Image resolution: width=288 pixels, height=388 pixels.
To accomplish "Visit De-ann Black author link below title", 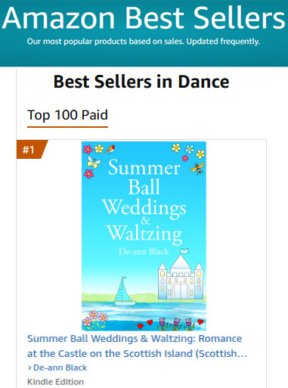I will [x=60, y=368].
